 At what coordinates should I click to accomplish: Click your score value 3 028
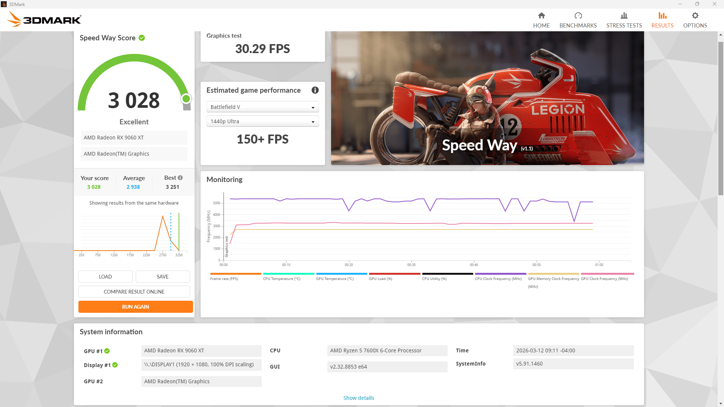(94, 187)
